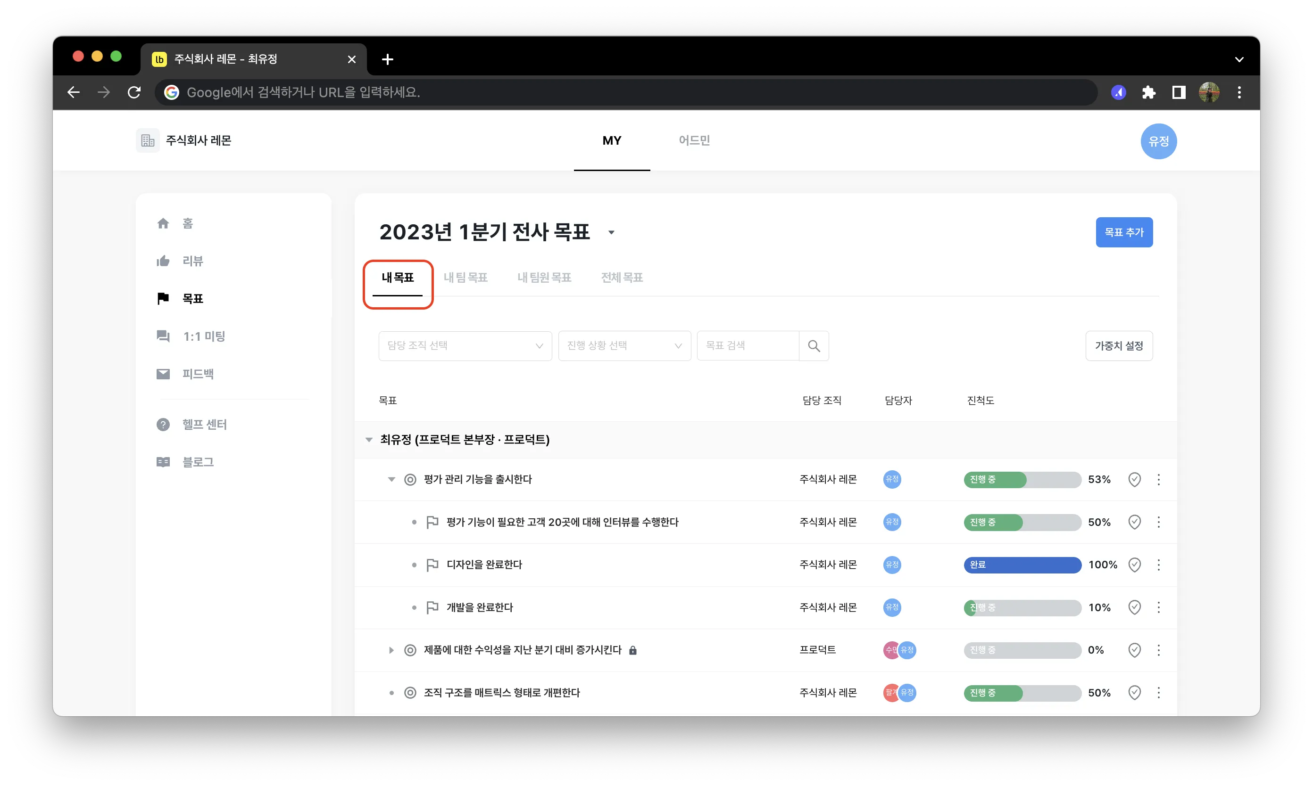
Task: Click the 53% progress bar
Action: 1022,479
